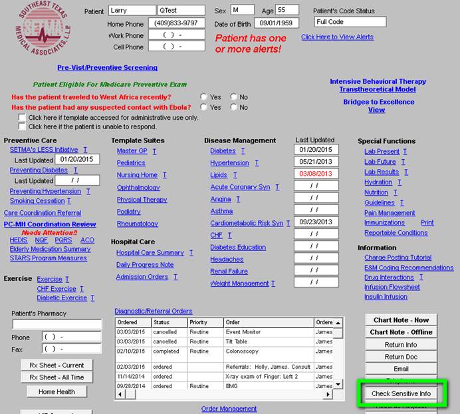Select Yes for suspected Ebola contact
This screenshot has height=414, width=460.
203,107
